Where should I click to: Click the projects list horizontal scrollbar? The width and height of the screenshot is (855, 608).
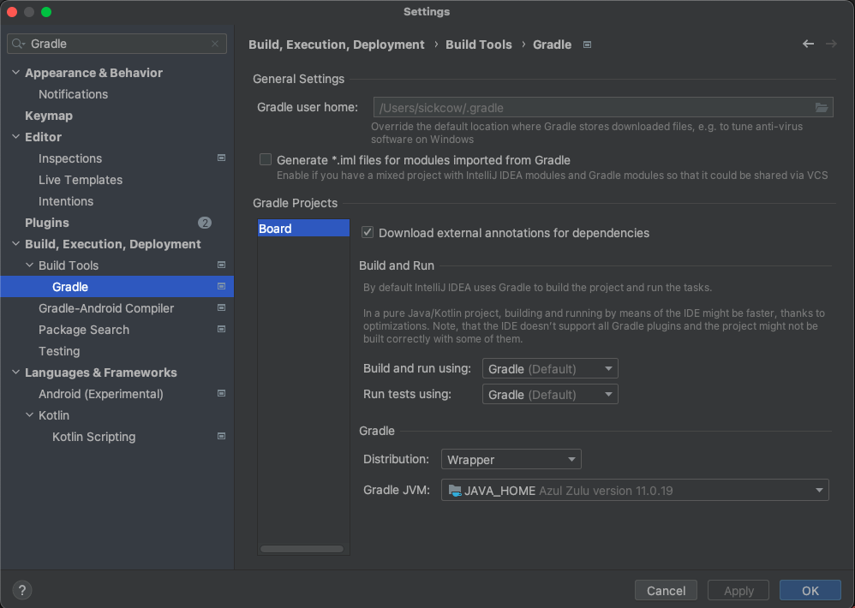point(302,549)
